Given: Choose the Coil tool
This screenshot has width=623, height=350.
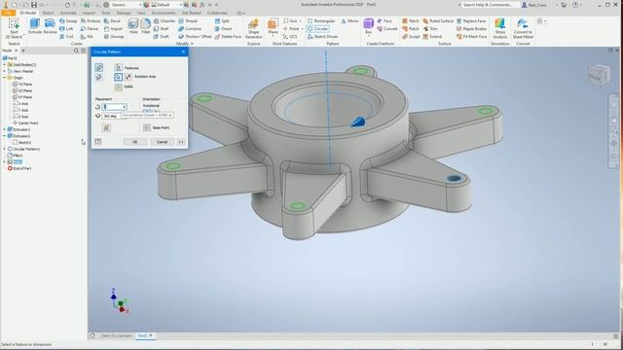Looking at the screenshot, I should (x=66, y=37).
